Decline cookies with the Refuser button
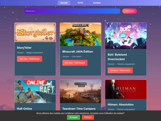Viewport: 161px width, 121px height. point(88,117)
